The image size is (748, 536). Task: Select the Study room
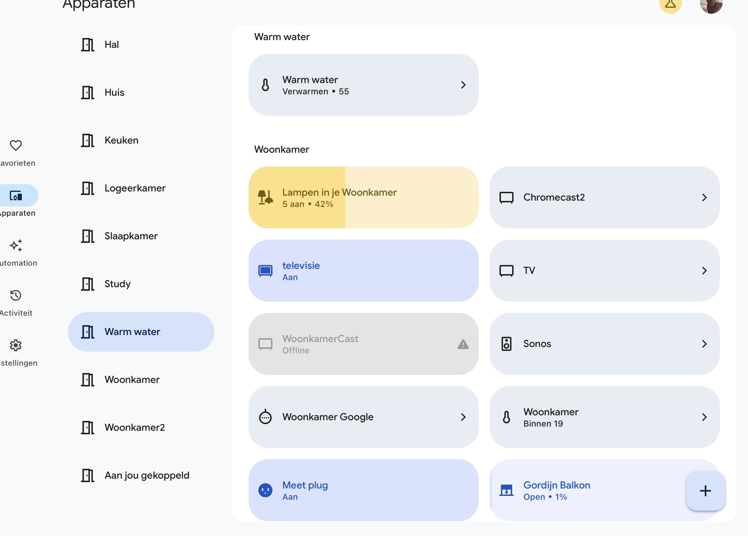click(x=141, y=284)
